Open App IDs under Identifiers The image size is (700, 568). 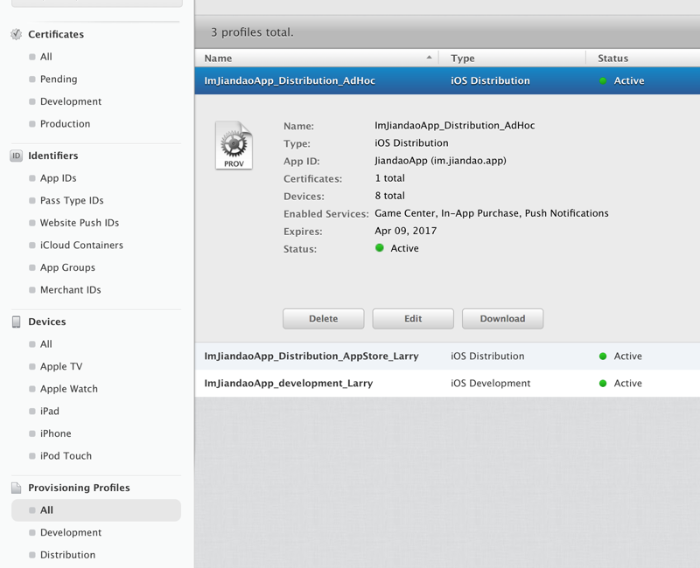(58, 178)
